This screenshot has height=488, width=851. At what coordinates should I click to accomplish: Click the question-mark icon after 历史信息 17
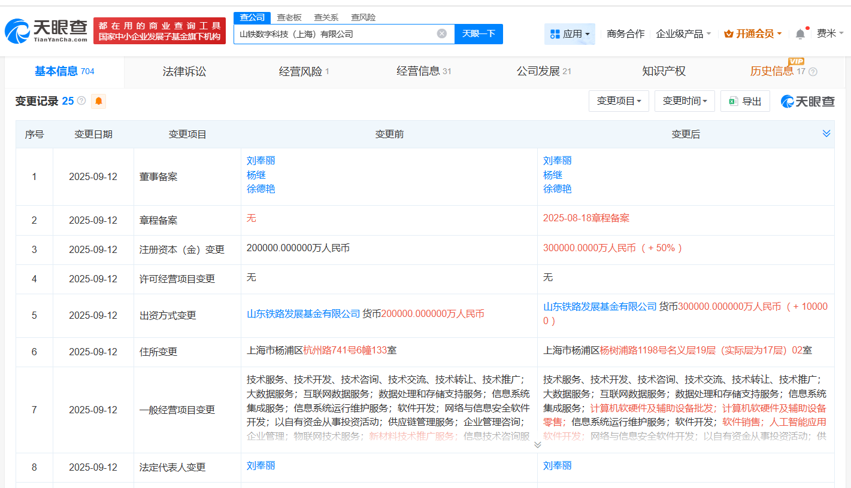811,72
